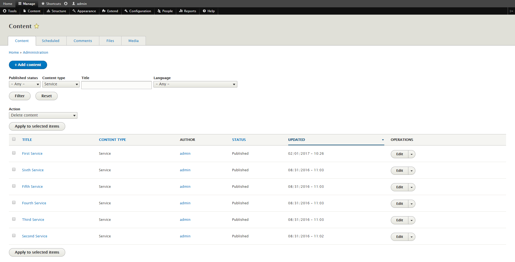
Task: Open the Fourth Service link
Action: 34,203
